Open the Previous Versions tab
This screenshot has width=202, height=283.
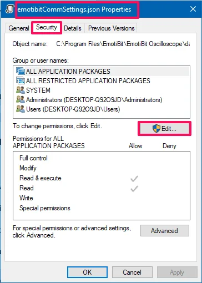pyautogui.click(x=112, y=28)
